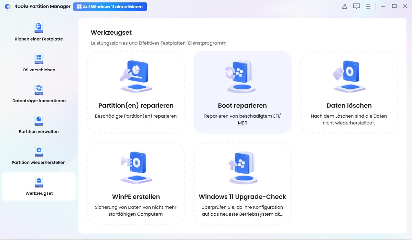Click Auf Windows 11 aktualisieren button
The image size is (412, 240).
[x=110, y=7]
